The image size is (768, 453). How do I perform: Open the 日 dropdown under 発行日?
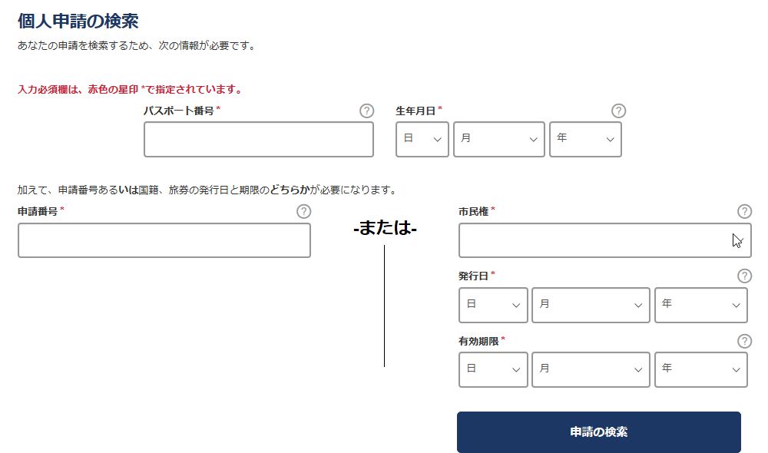click(492, 305)
